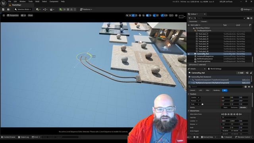Open the Selection Mode dropdown

pyautogui.click(x=23, y=10)
